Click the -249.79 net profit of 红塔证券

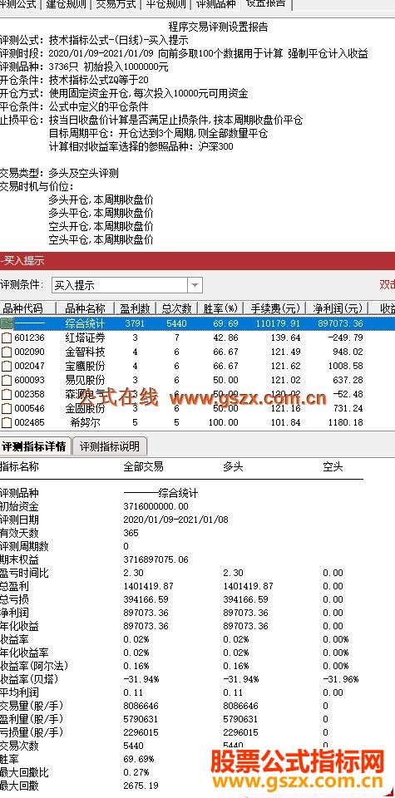[346, 338]
